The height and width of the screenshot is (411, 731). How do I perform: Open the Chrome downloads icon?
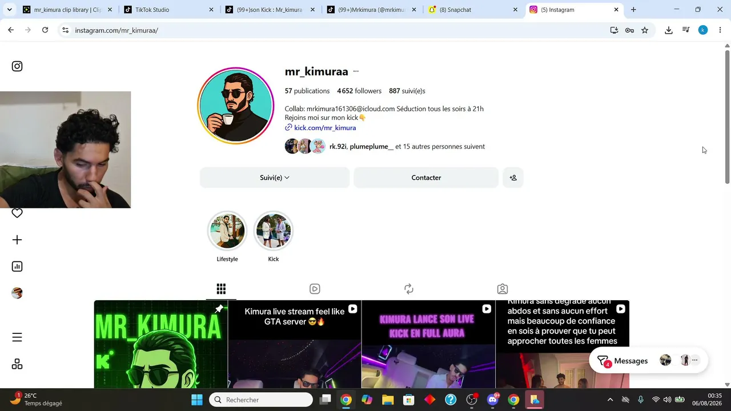(x=669, y=30)
